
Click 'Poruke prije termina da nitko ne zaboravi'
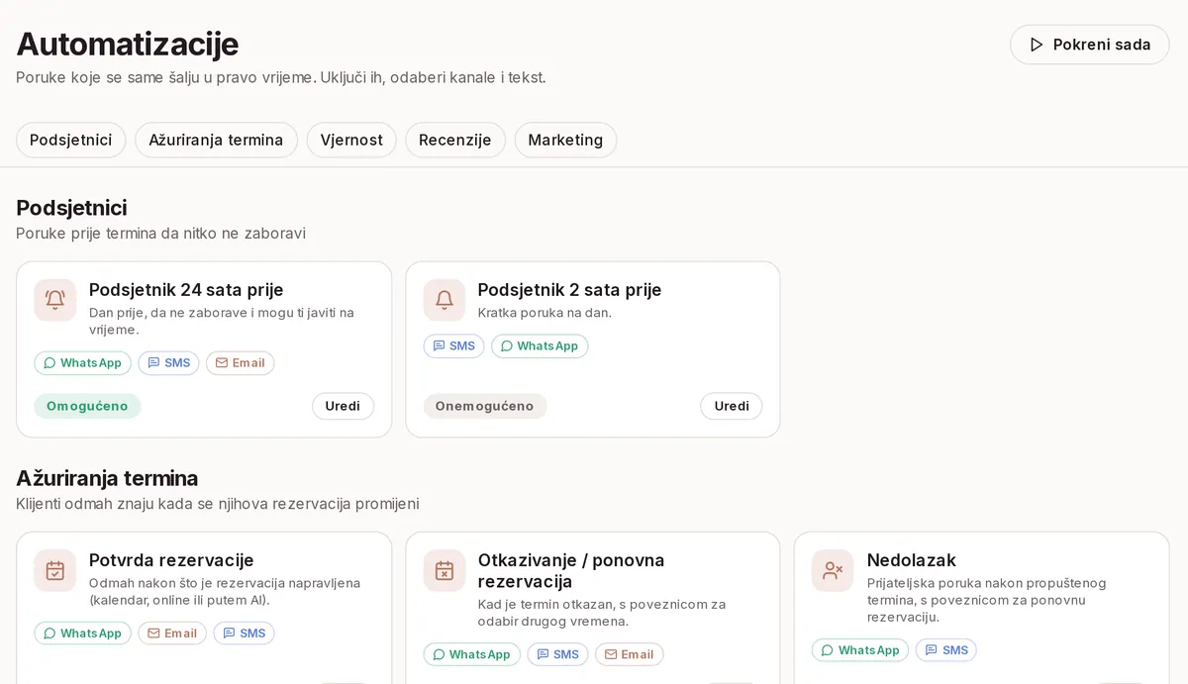(160, 234)
